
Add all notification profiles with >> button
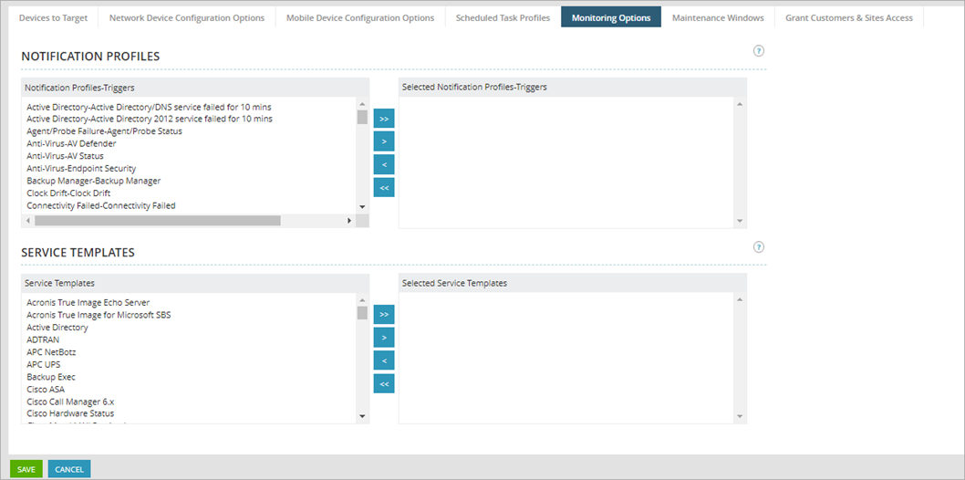point(384,119)
